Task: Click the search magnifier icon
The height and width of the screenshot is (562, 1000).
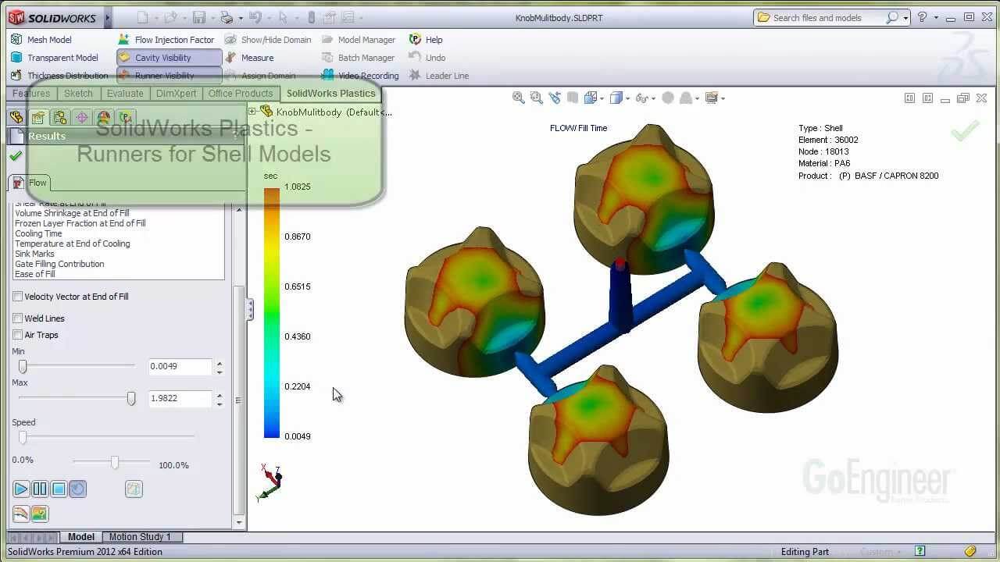Action: 891,17
